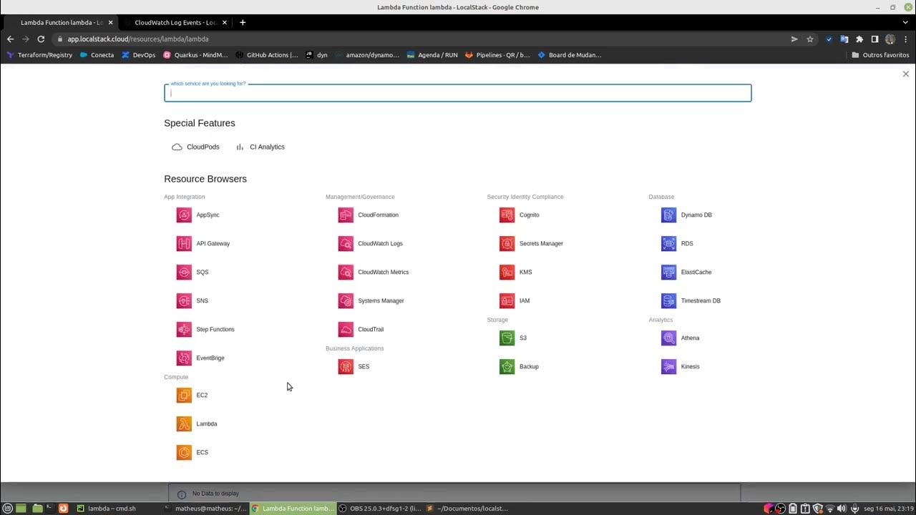916x515 pixels.
Task: Click the CI Analytics feature link
Action: [x=260, y=147]
